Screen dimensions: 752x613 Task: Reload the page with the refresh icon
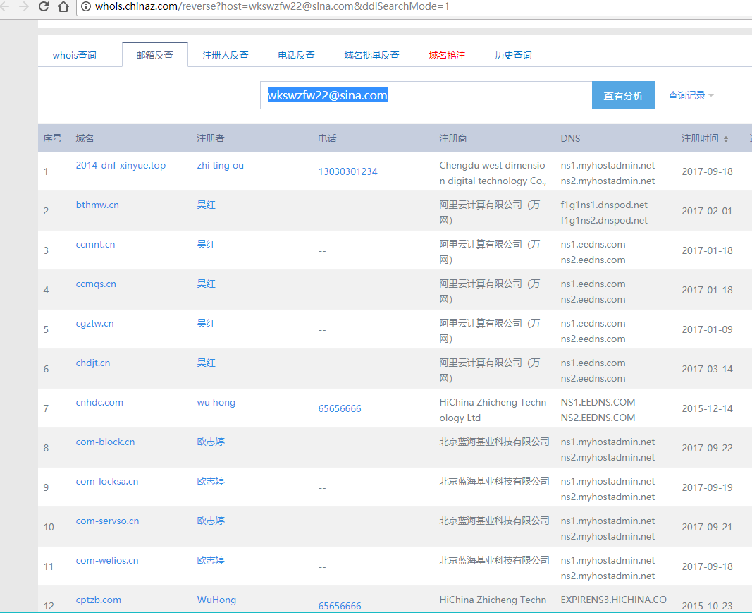43,6
